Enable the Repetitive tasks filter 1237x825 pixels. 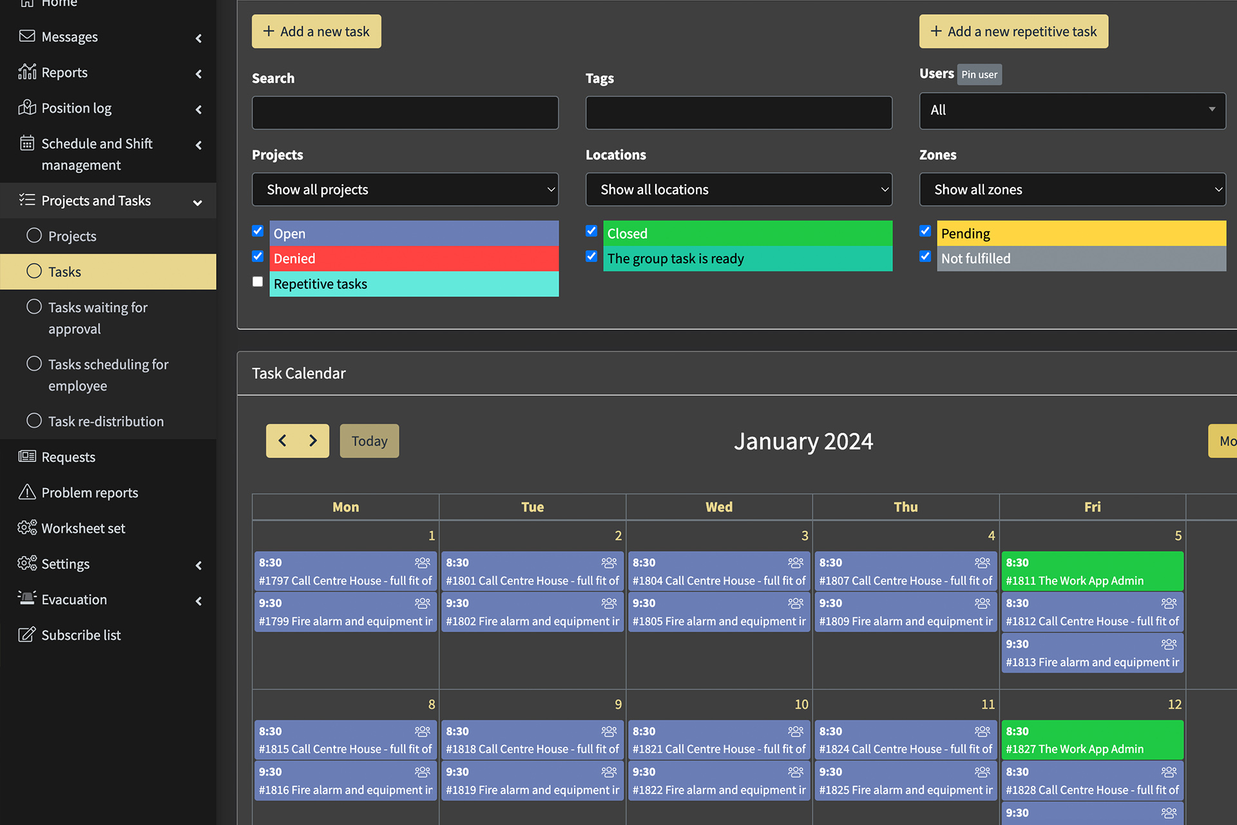tap(258, 282)
